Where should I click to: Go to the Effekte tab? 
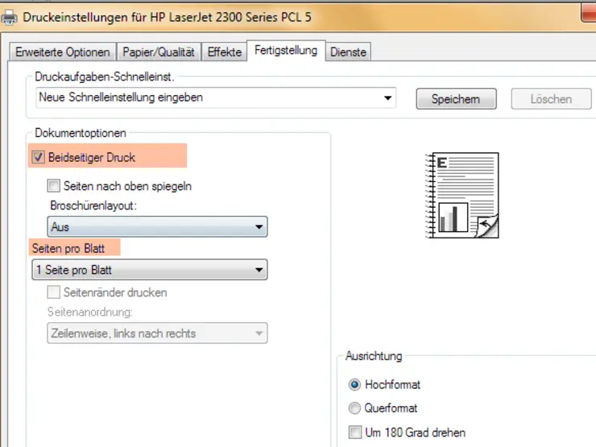[224, 52]
